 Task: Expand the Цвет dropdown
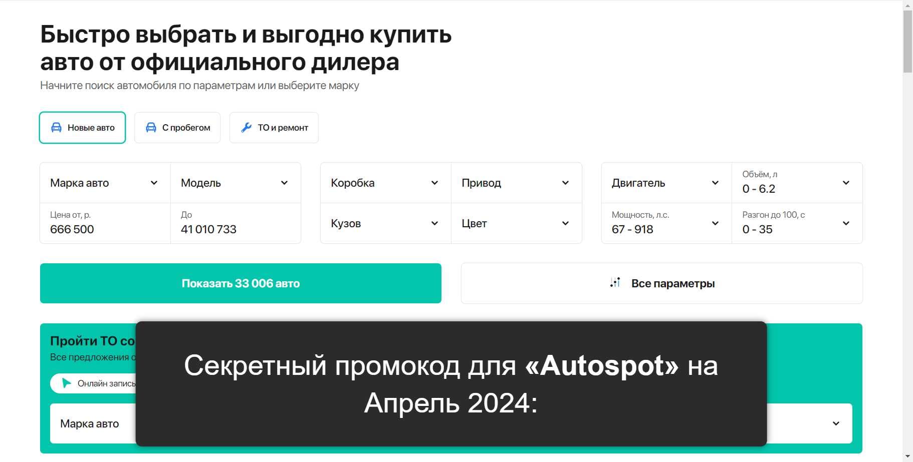tap(516, 223)
